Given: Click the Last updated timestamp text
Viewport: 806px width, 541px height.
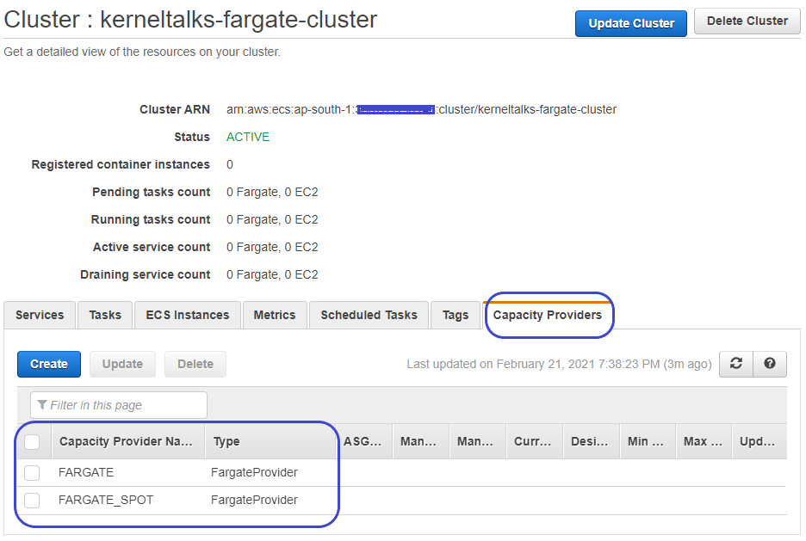Looking at the screenshot, I should tap(559, 364).
